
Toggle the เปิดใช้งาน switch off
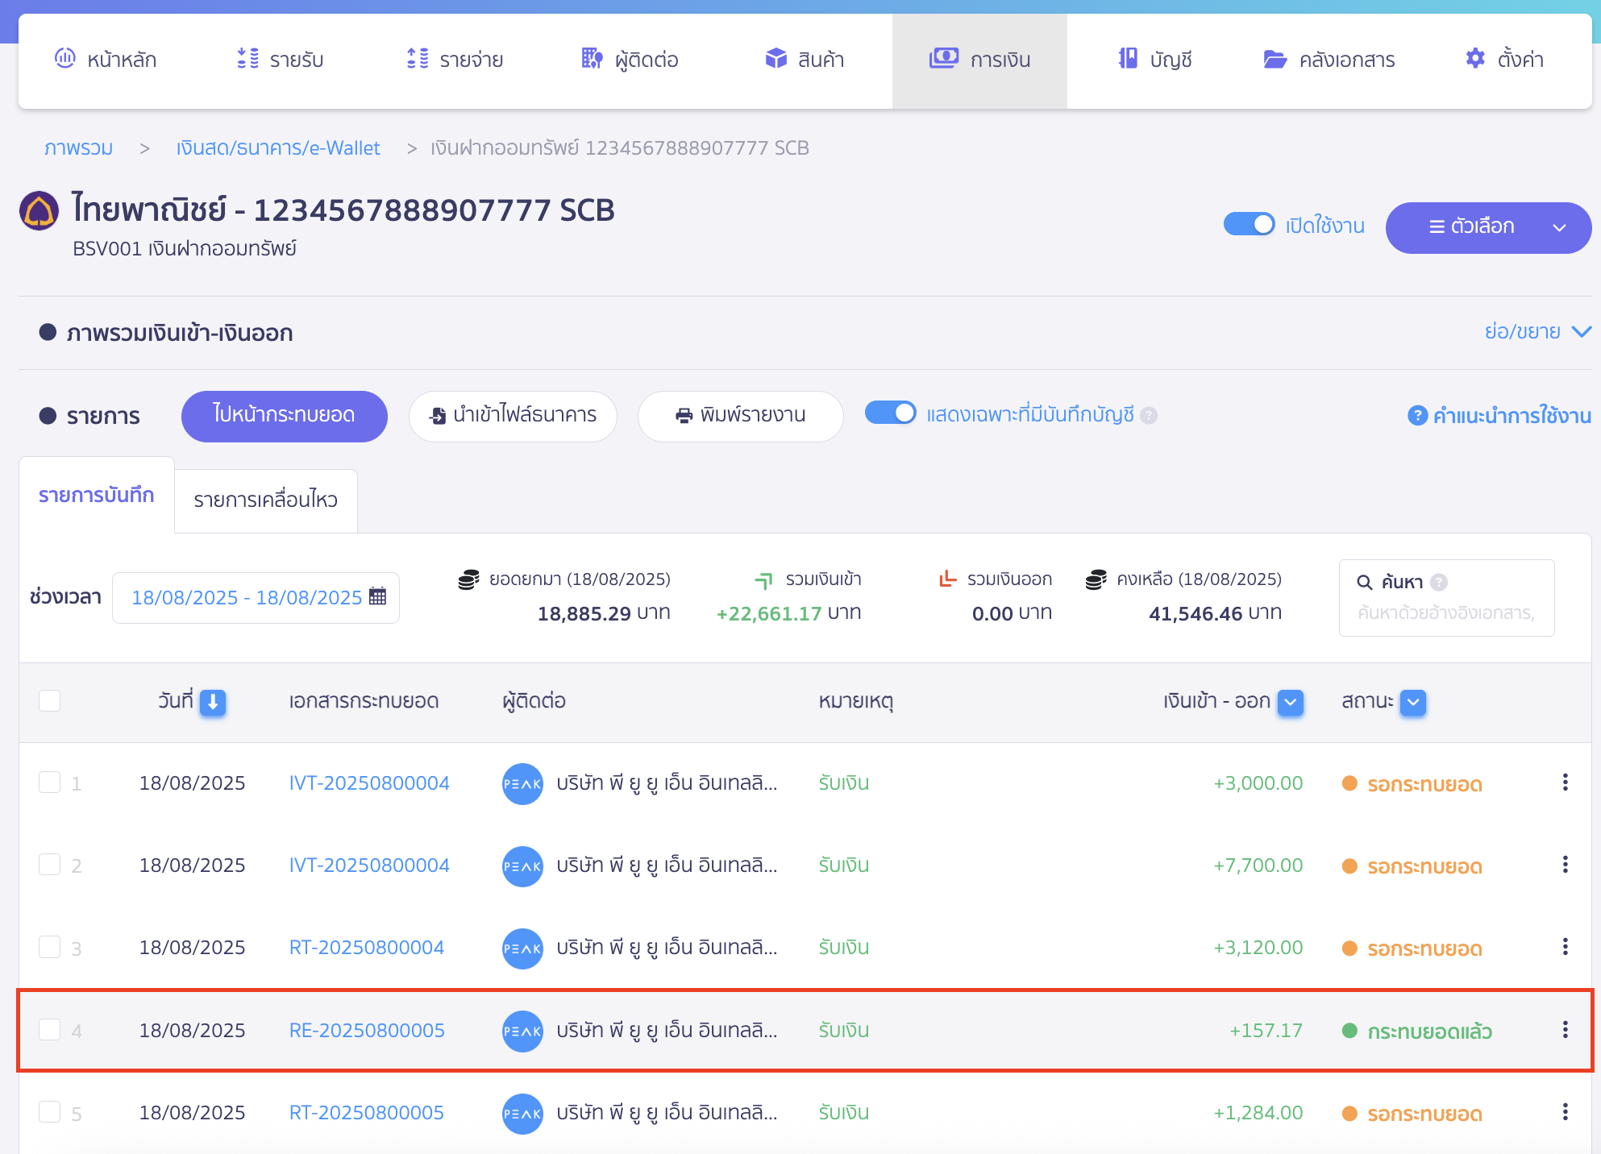tap(1249, 225)
